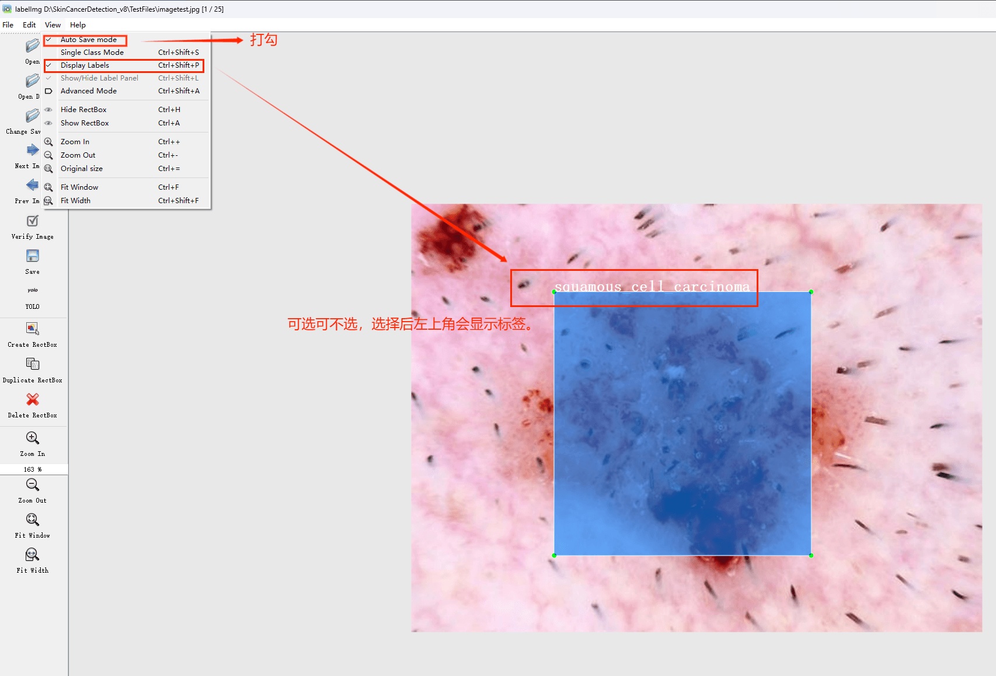Open the Edit menu
Viewport: 996px width, 676px height.
pyautogui.click(x=29, y=25)
